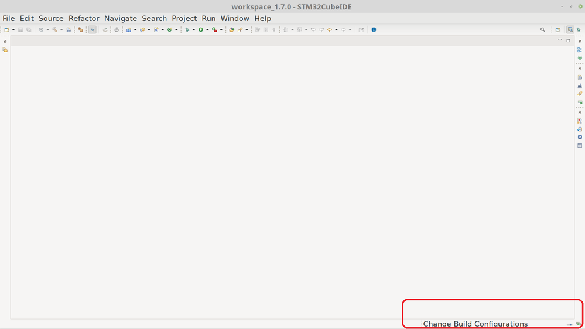Open the Source menu

click(x=51, y=18)
